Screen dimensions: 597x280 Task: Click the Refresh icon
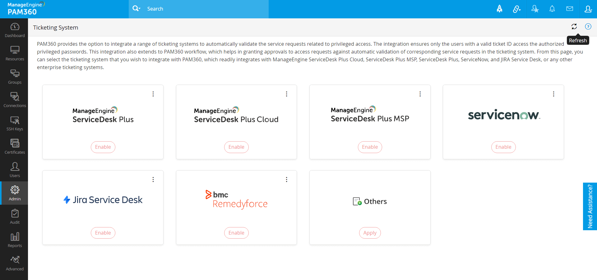coord(574,27)
